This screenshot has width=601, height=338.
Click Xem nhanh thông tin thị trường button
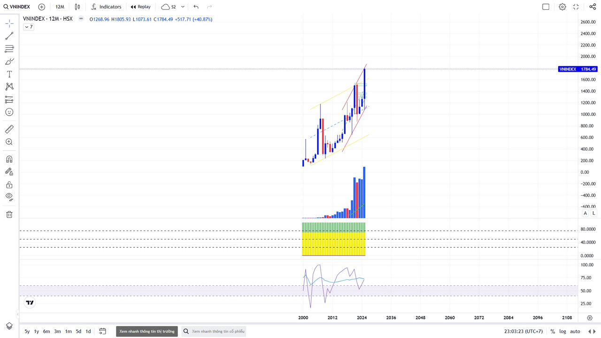tap(147, 331)
